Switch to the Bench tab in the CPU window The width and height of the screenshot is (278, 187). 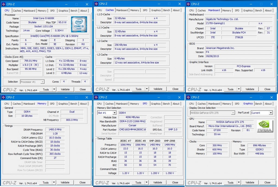pos(74,11)
